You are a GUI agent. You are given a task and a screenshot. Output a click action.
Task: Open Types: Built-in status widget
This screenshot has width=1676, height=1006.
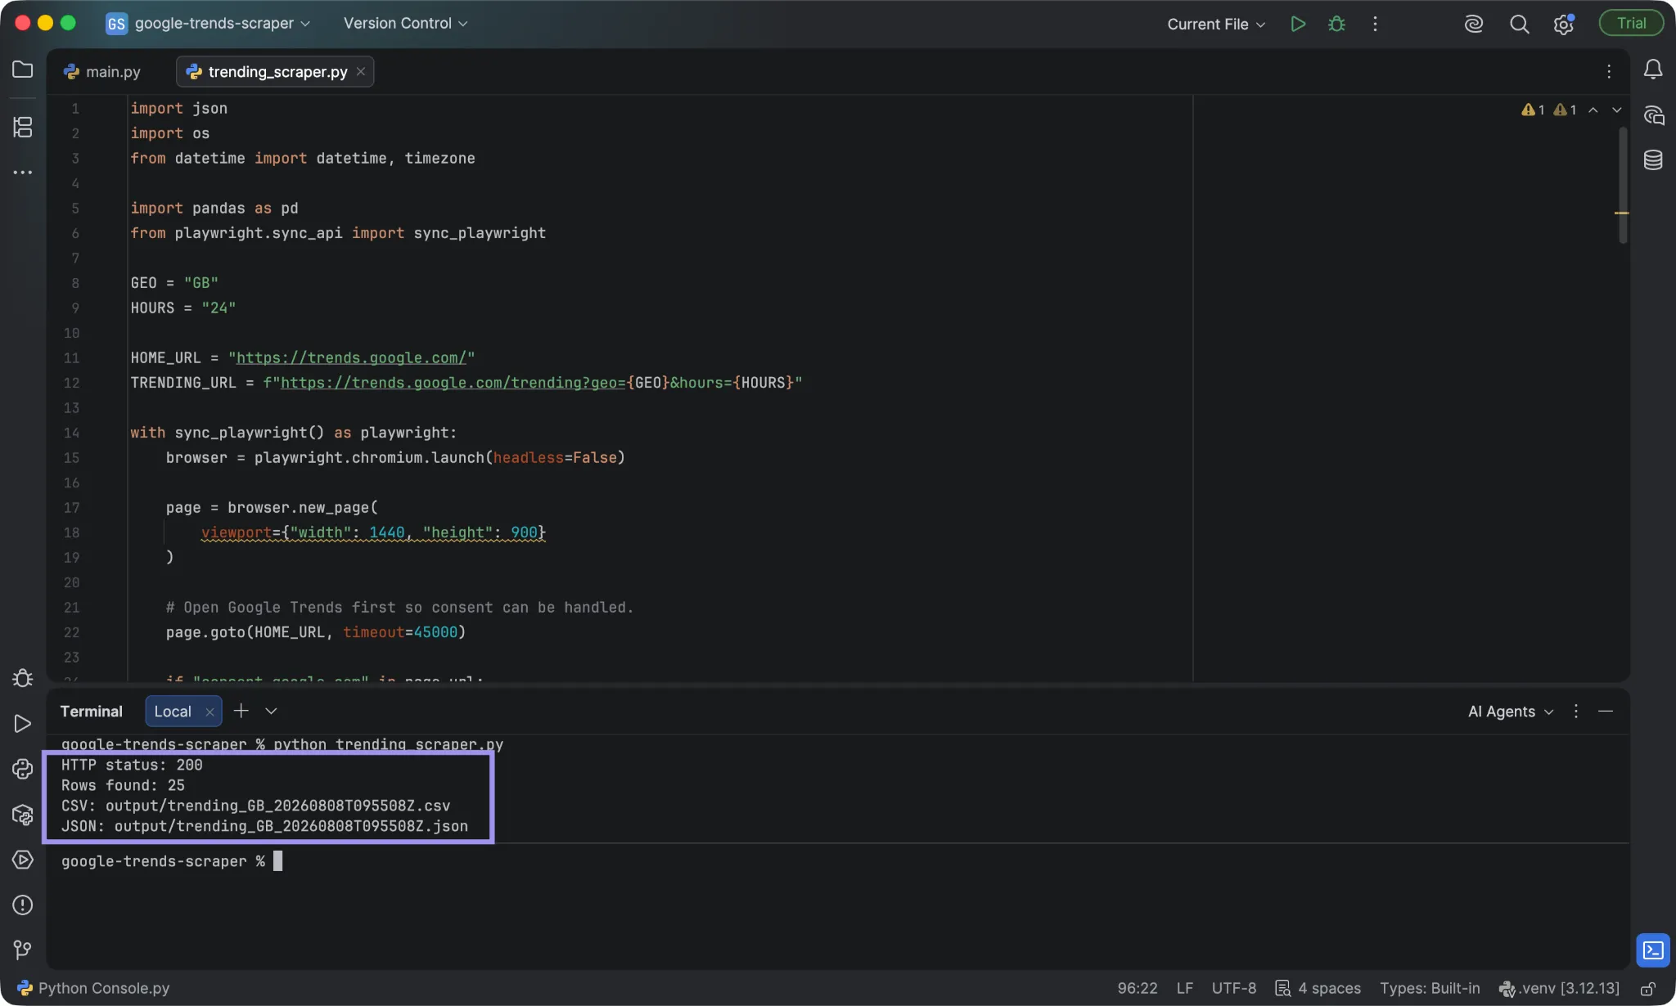tap(1430, 989)
